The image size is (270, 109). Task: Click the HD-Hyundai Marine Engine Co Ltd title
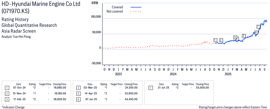point(41,4)
